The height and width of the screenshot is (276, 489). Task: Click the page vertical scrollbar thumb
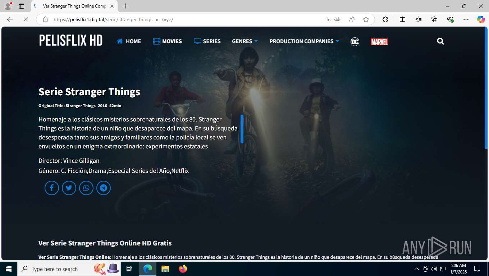(486, 88)
